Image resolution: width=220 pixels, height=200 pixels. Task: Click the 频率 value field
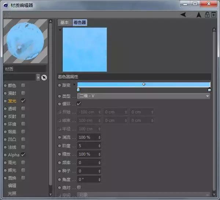click(89, 163)
